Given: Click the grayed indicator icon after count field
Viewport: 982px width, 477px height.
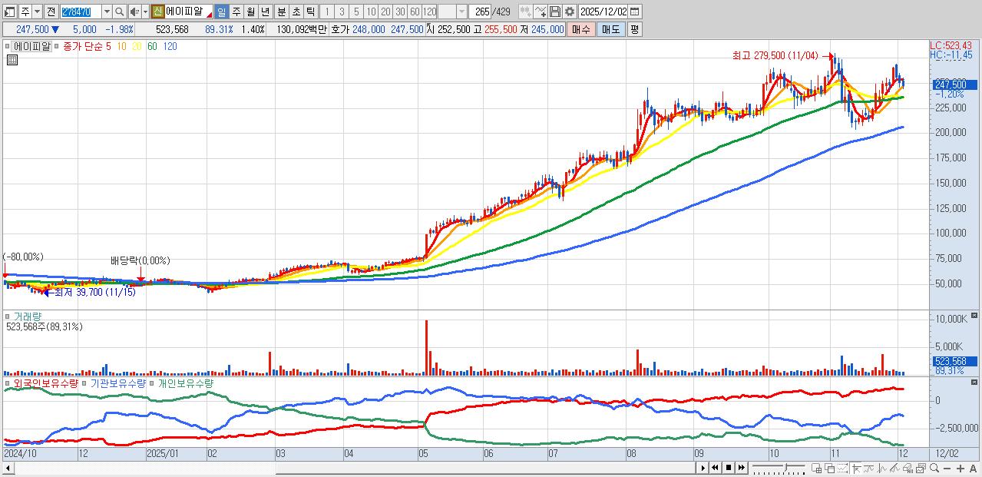Looking at the screenshot, I should (x=524, y=12).
